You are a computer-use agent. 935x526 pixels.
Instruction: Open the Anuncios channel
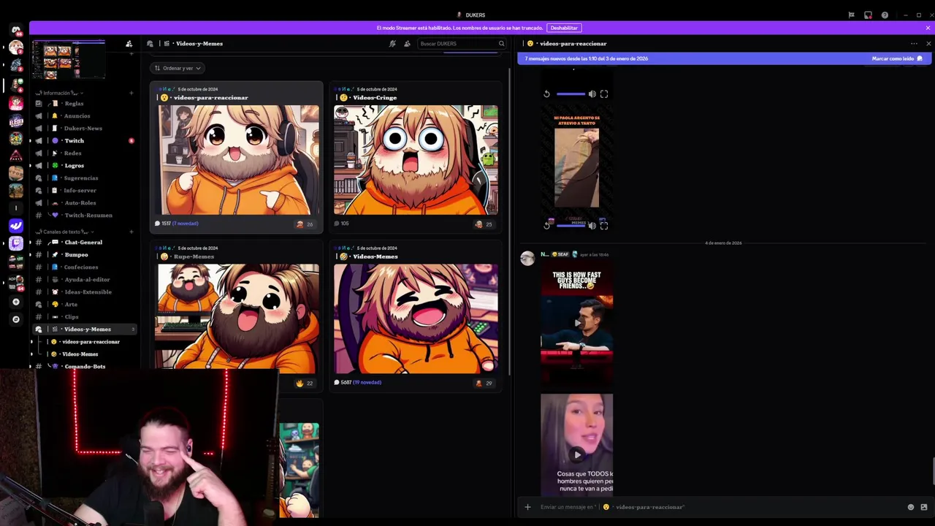[x=84, y=115]
